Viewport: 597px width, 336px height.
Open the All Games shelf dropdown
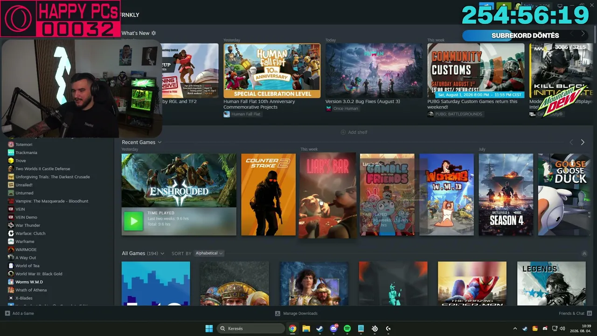[162, 253]
